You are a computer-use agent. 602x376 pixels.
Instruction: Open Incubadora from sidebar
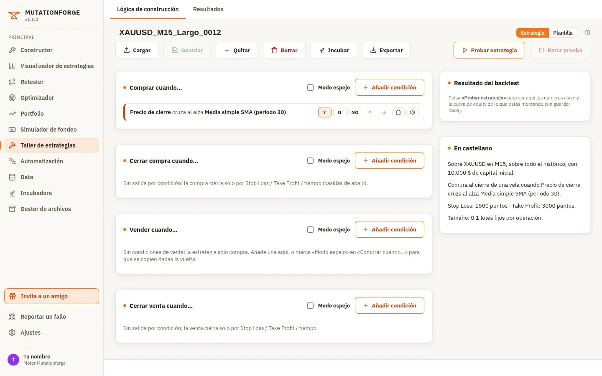tap(51, 193)
